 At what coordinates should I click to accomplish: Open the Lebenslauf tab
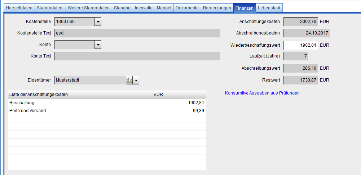pos(269,8)
